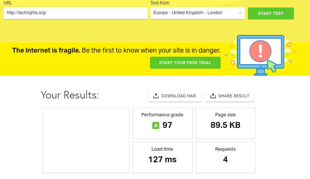Click the Performance grade label

pos(162,115)
